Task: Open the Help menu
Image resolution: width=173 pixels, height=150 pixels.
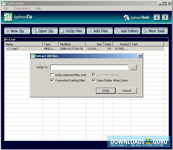Action: click(x=38, y=8)
